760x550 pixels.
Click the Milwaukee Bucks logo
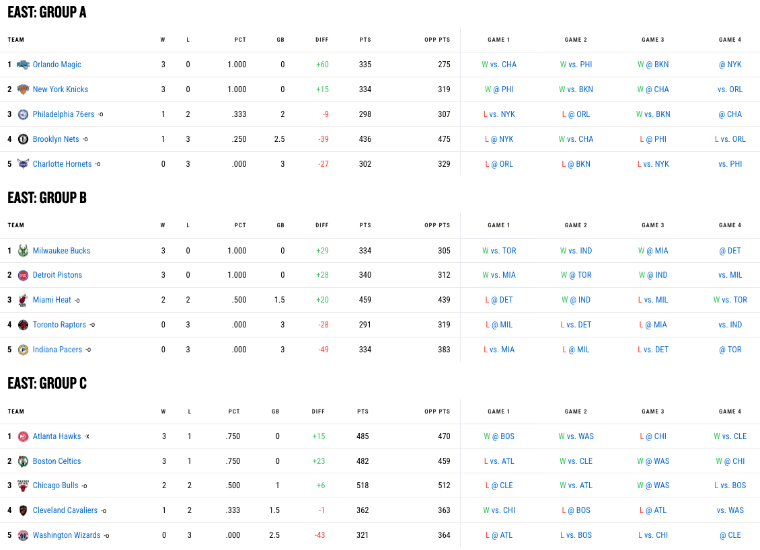point(23,251)
